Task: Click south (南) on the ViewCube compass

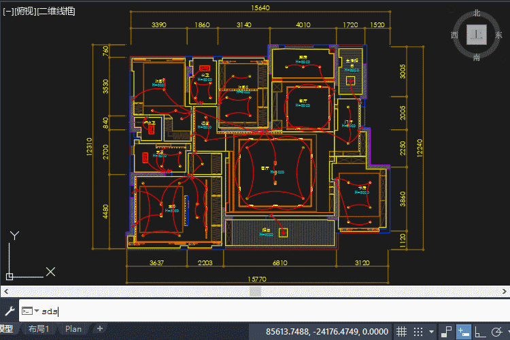Action: (477, 57)
